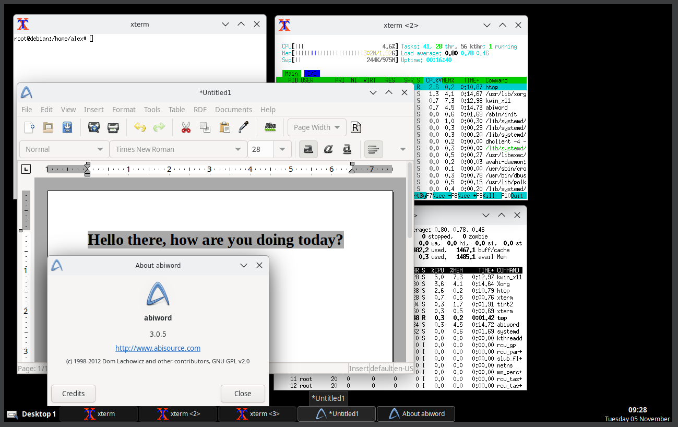
Task: Click the Credits button in About dialog
Action: pyautogui.click(x=73, y=394)
